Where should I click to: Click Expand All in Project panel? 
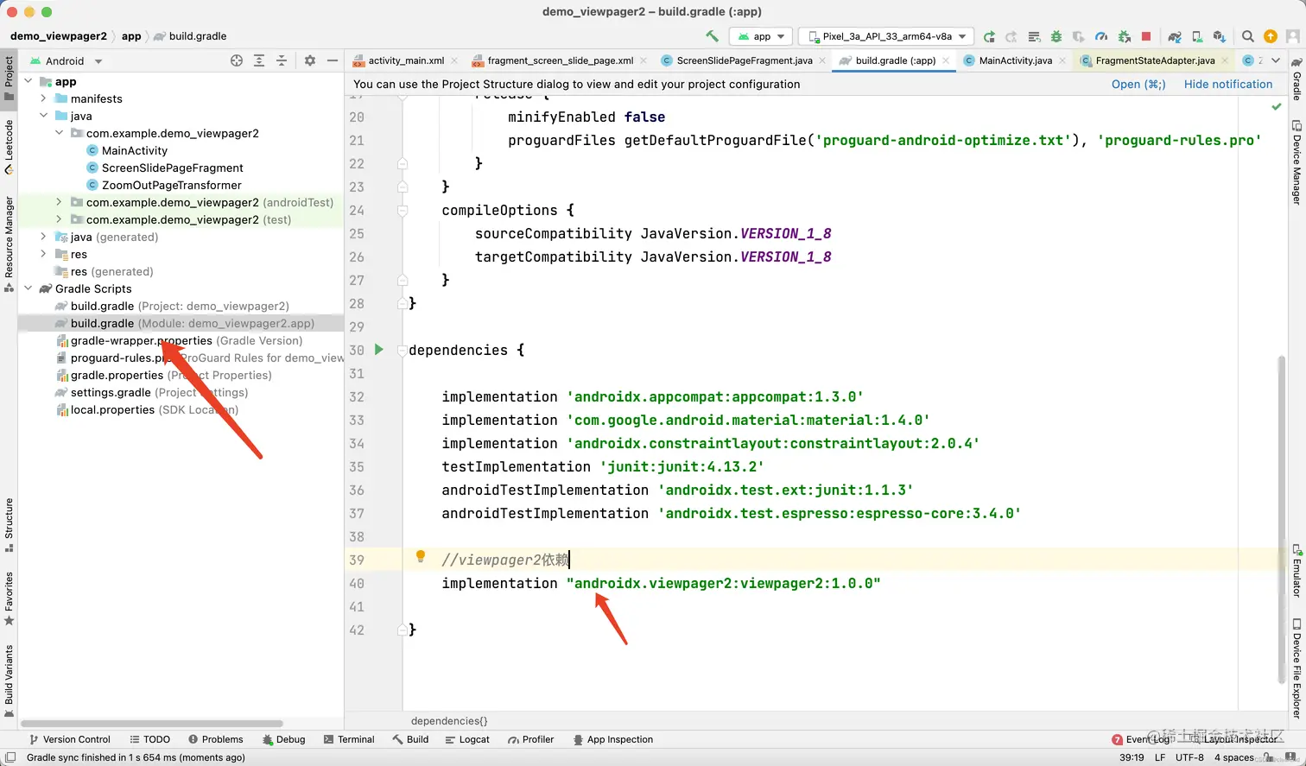pyautogui.click(x=259, y=60)
